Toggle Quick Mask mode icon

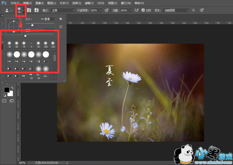pos(5,101)
